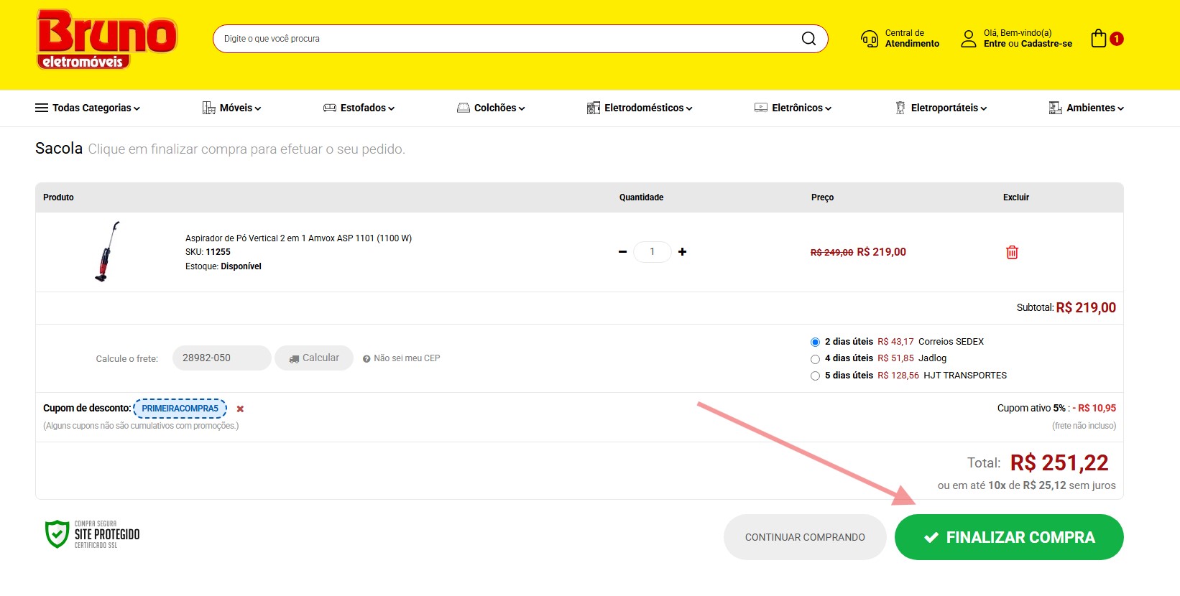Screen dimensions: 1180x596
Task: Increase quantity with the plus icon
Action: [682, 252]
